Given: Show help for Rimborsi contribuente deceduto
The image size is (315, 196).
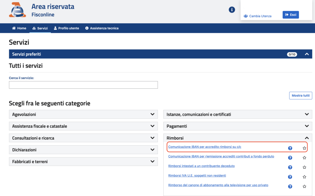Looking at the screenshot, I should coord(290,167).
